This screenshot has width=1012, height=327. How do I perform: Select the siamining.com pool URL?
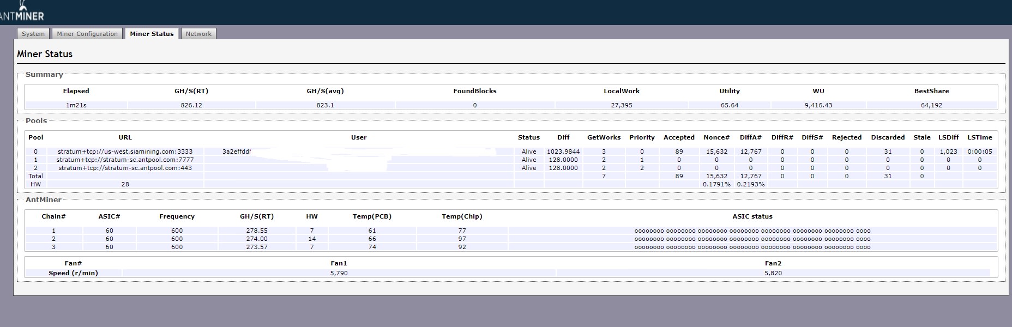tap(125, 152)
